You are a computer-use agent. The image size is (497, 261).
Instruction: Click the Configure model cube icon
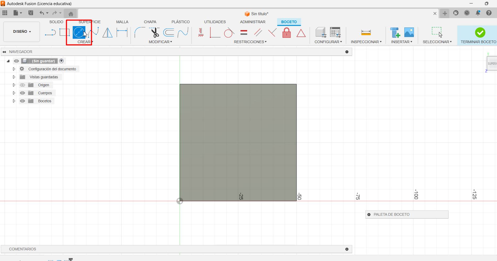(321, 32)
